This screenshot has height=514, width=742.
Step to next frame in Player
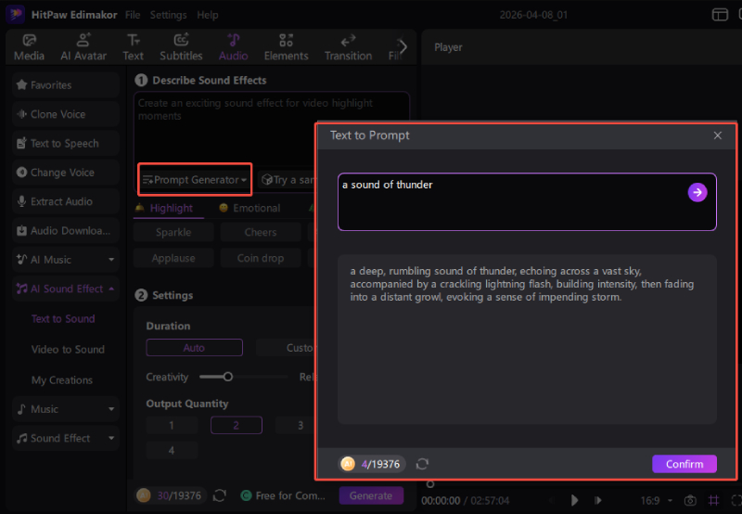[x=597, y=500]
